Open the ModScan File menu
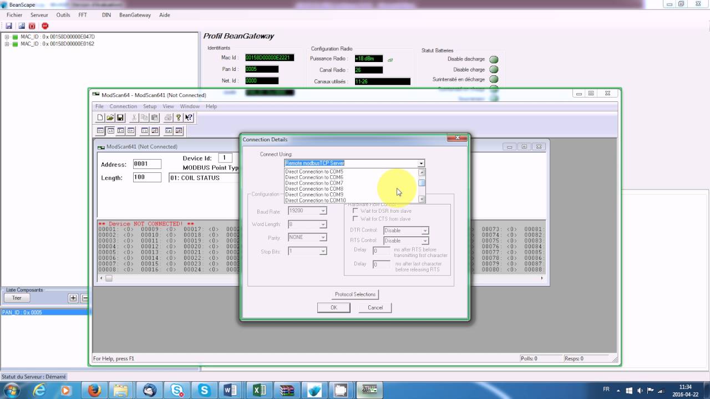The image size is (710, 399). click(x=99, y=106)
